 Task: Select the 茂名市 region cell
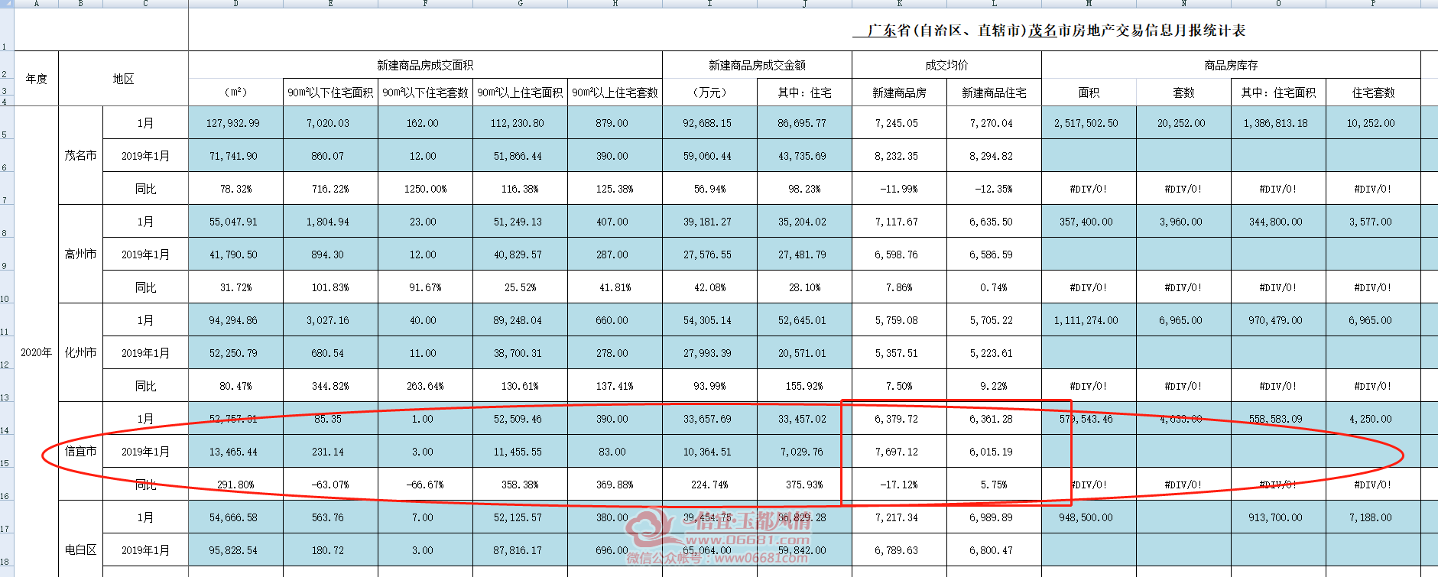[81, 155]
